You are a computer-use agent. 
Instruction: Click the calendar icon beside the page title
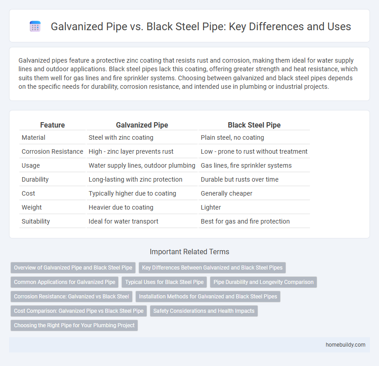[x=35, y=26]
